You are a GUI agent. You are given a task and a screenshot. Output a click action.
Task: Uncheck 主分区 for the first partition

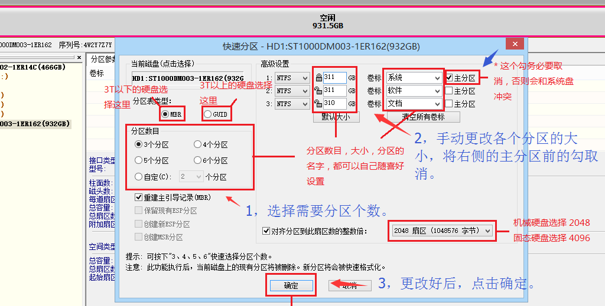(450, 78)
